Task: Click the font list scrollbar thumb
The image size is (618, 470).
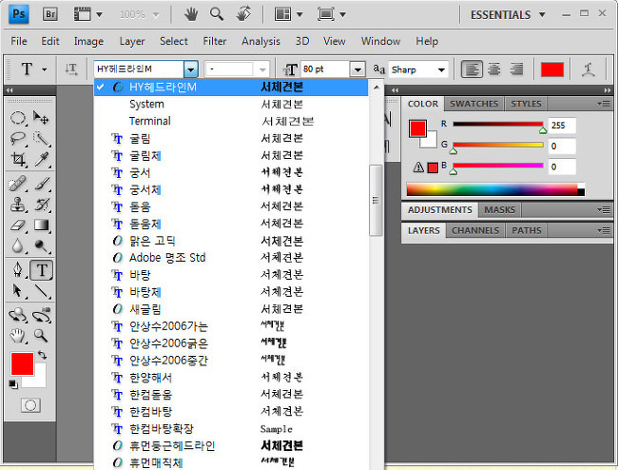Action: 376,201
